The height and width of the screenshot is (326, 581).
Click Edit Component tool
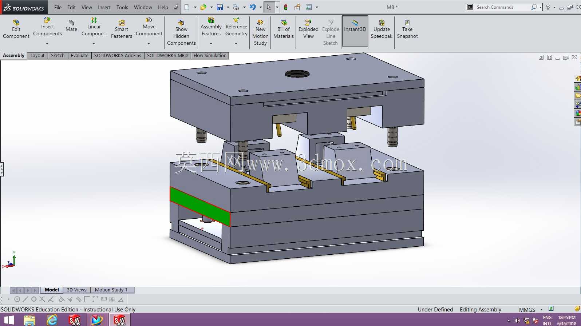(16, 29)
